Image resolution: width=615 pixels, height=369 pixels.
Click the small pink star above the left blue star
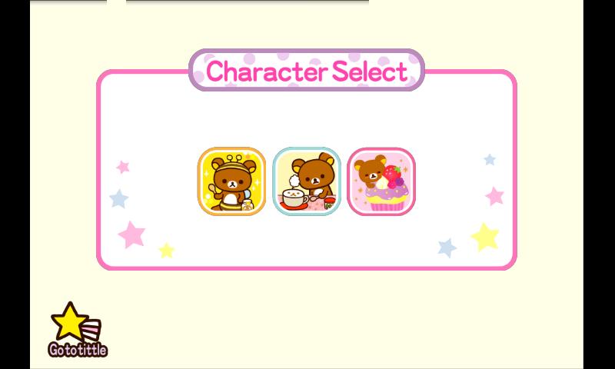(123, 167)
